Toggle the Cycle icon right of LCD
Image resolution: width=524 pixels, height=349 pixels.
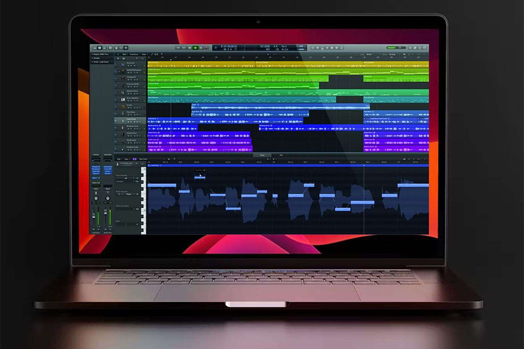(x=312, y=48)
